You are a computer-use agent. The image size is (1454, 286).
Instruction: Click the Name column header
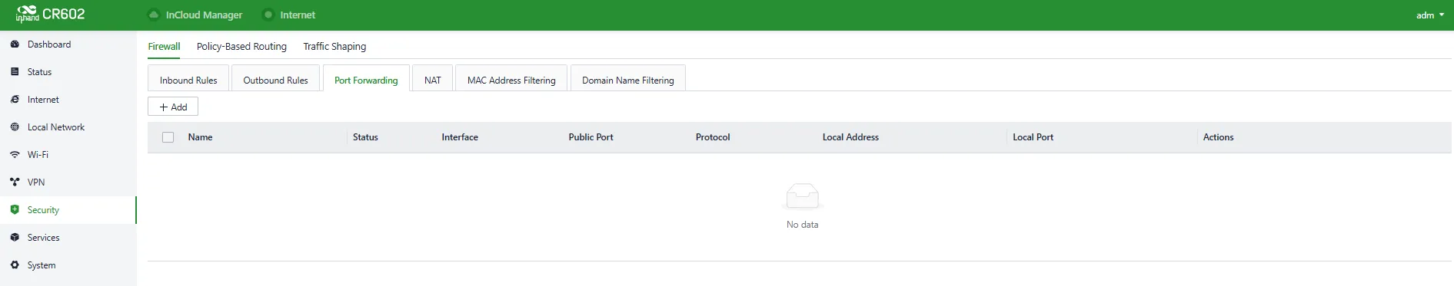tap(200, 137)
